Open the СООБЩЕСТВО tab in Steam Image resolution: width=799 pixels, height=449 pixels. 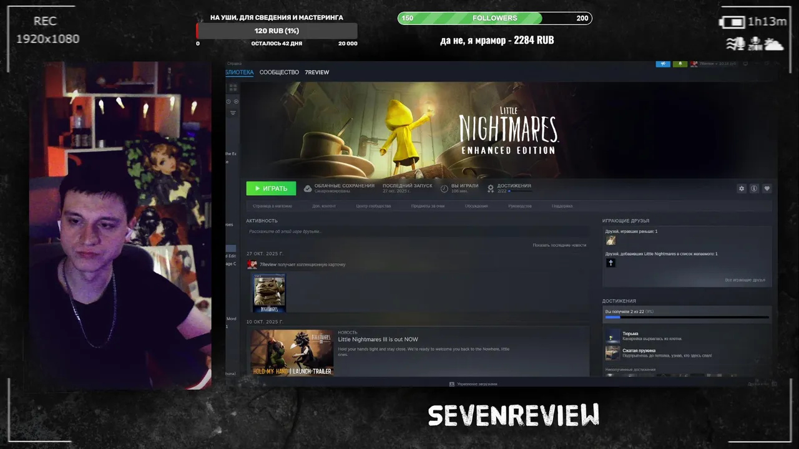279,72
